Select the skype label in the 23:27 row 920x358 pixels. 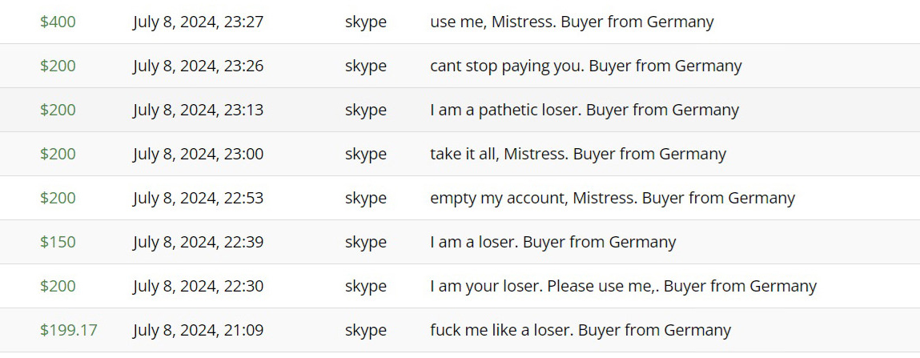pos(366,23)
